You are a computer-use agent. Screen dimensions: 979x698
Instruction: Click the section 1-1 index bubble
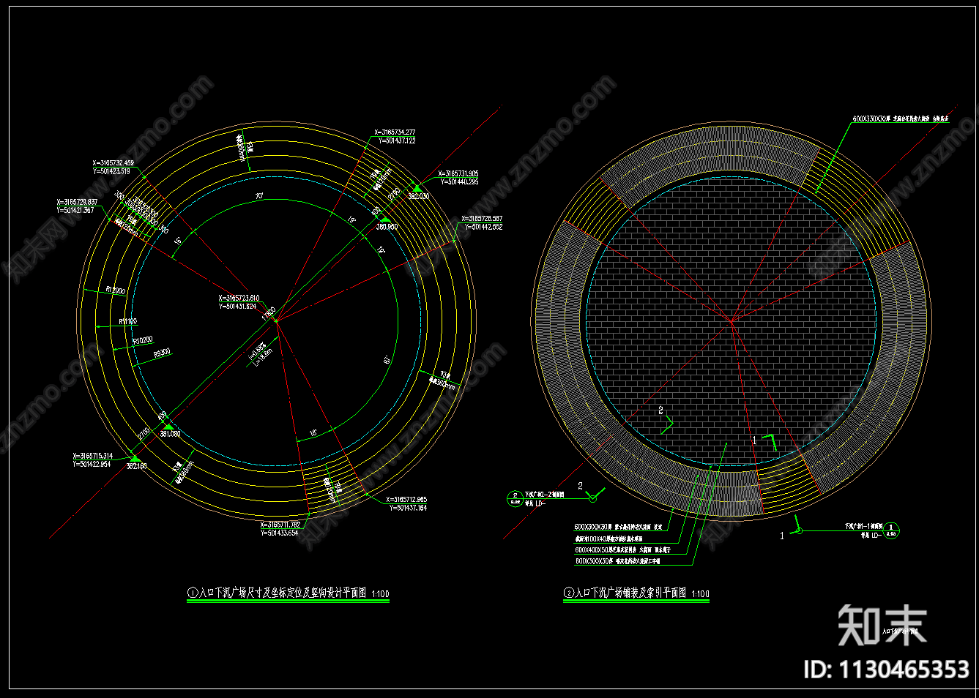pos(891,530)
